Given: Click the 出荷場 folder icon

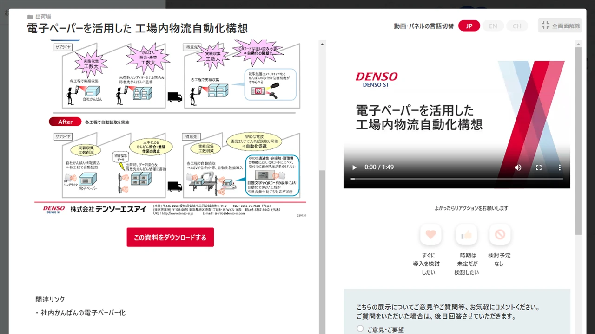Looking at the screenshot, I should (x=30, y=17).
